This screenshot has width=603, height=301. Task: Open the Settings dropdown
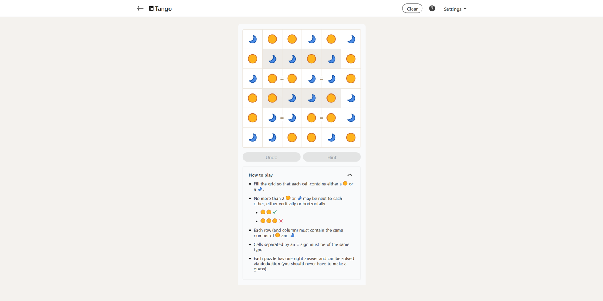click(455, 9)
